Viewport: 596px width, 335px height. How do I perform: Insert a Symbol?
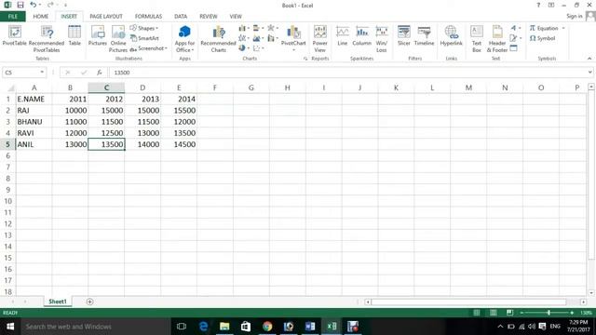542,38
